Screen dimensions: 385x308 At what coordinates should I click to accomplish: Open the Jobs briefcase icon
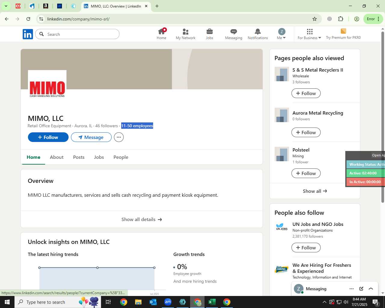[210, 34]
